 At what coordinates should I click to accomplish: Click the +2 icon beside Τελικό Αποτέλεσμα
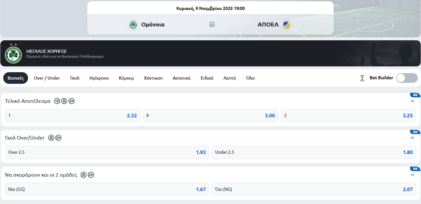(57, 101)
